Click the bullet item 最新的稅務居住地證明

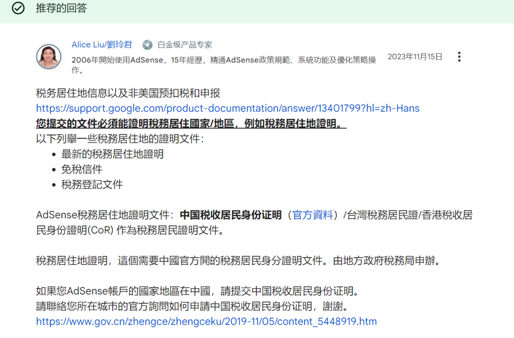click(x=112, y=154)
